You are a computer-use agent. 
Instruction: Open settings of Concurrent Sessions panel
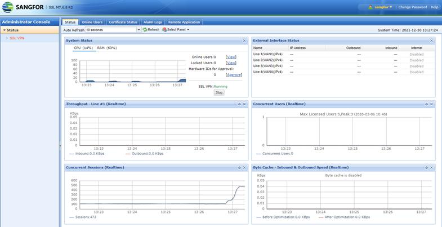point(239,167)
